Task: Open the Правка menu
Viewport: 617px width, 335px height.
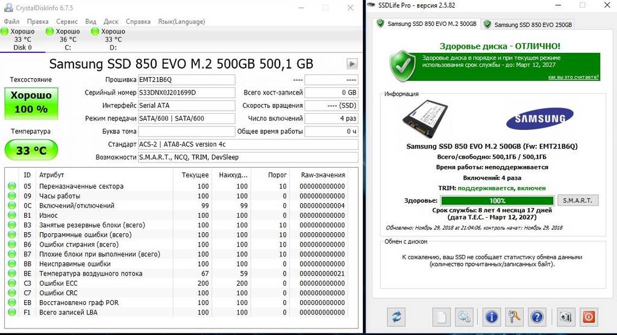Action: 38,22
